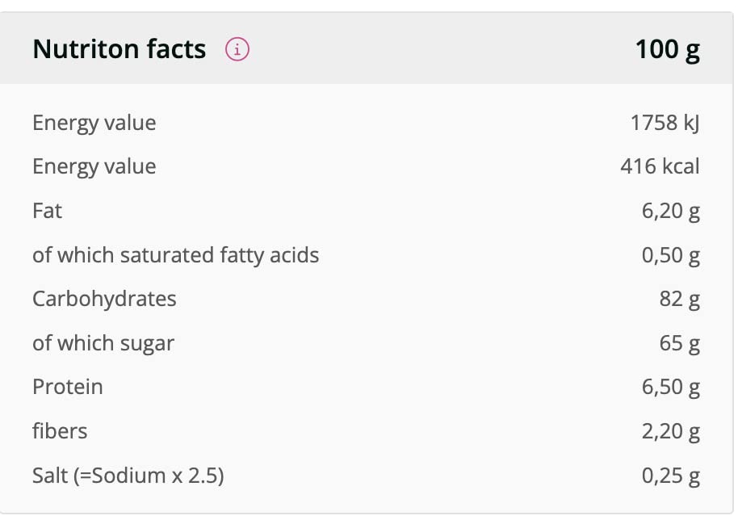
Task: Select the of which sugar label
Action: 103,343
